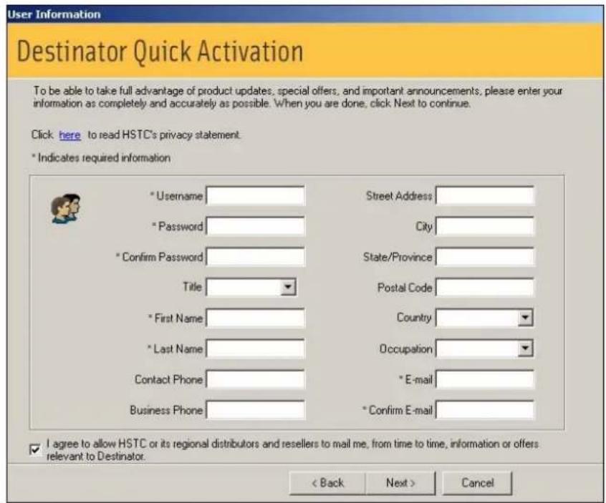
Task: Click the E-mail input field
Action: click(485, 379)
